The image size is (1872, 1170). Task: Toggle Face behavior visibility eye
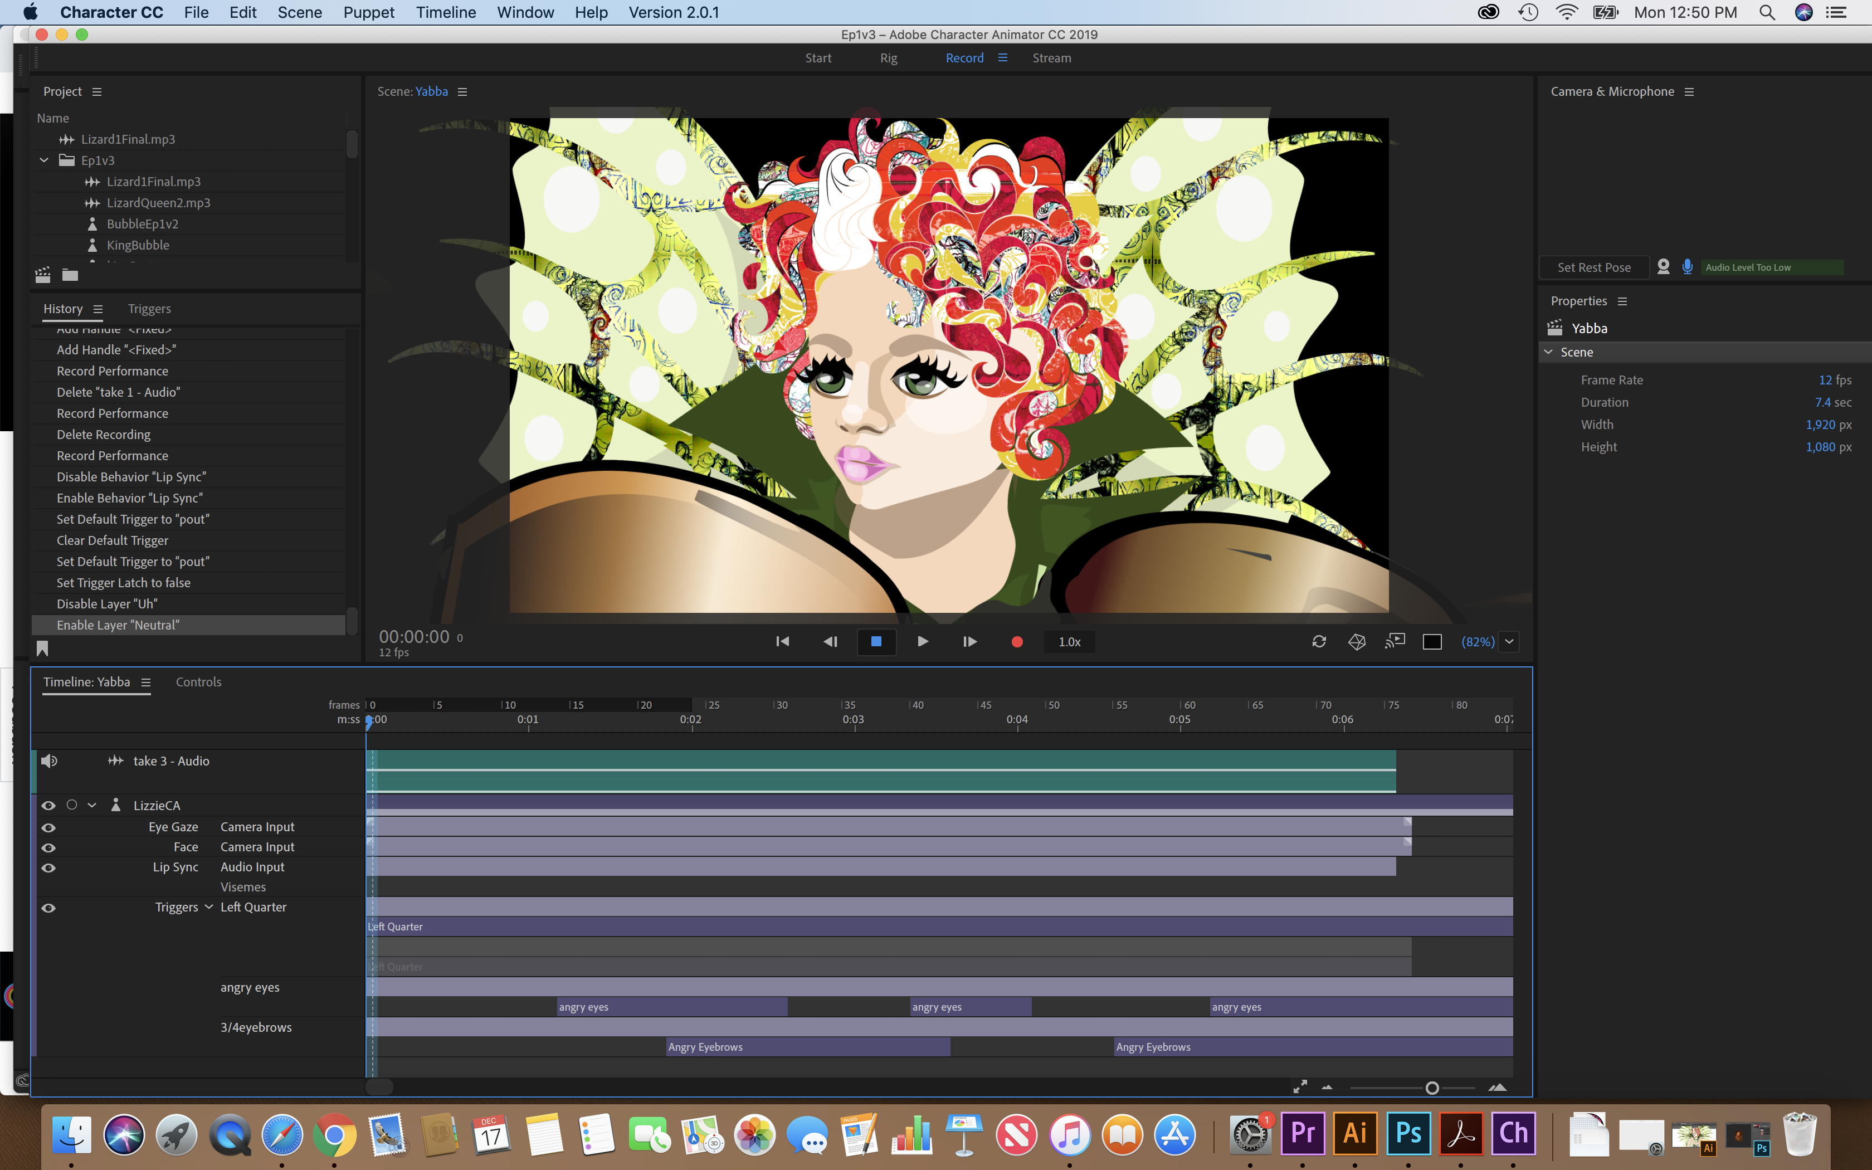tap(48, 847)
